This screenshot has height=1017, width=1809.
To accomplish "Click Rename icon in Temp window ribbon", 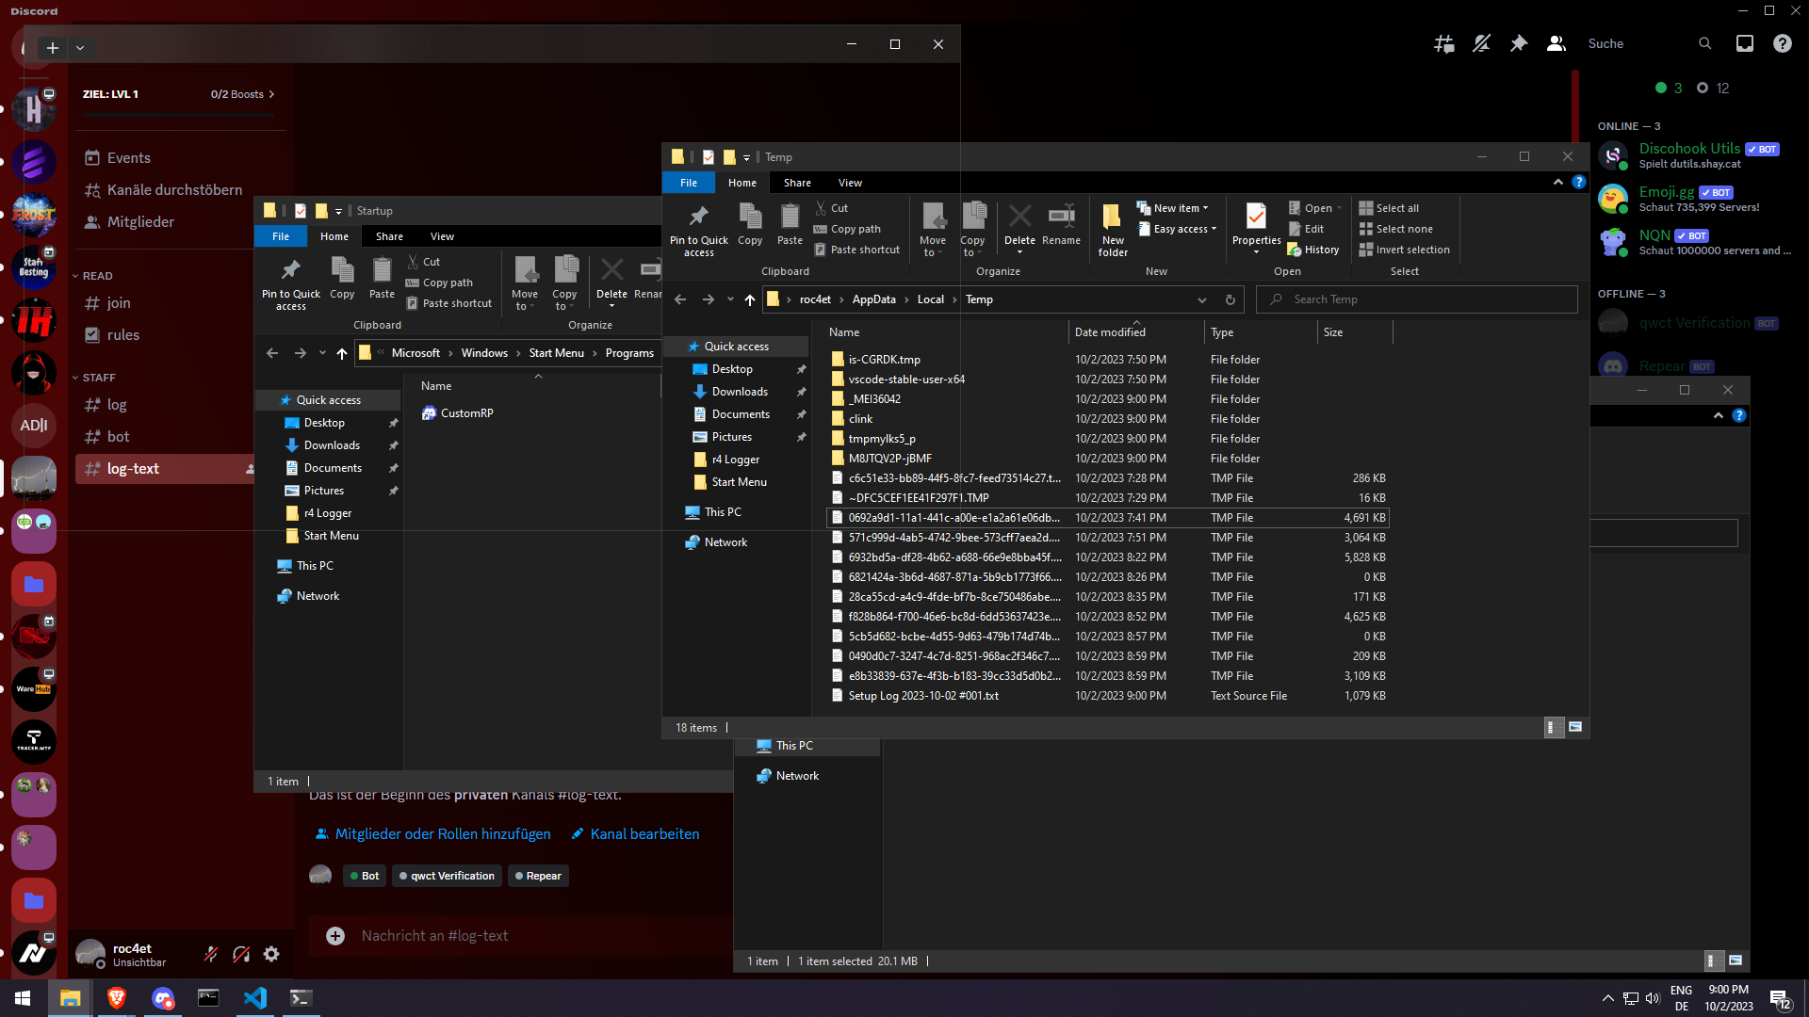I will point(1062,225).
